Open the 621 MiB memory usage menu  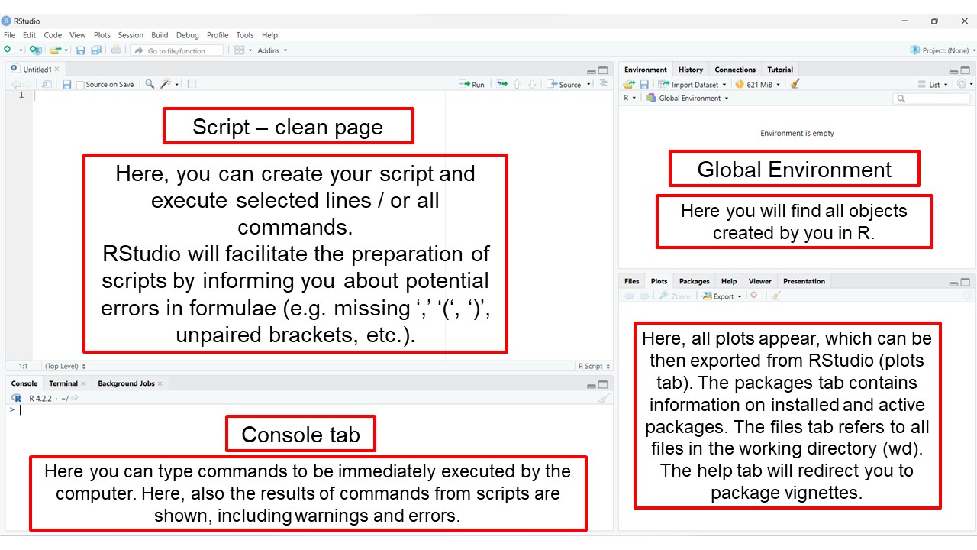(758, 85)
